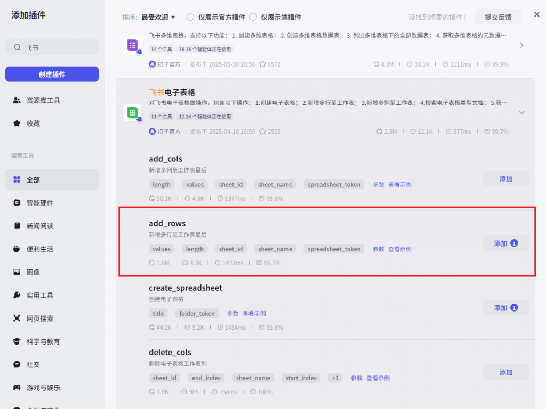Open 查看示例 link for add_rows
Viewport: 546px width, 409px height.
(400, 249)
